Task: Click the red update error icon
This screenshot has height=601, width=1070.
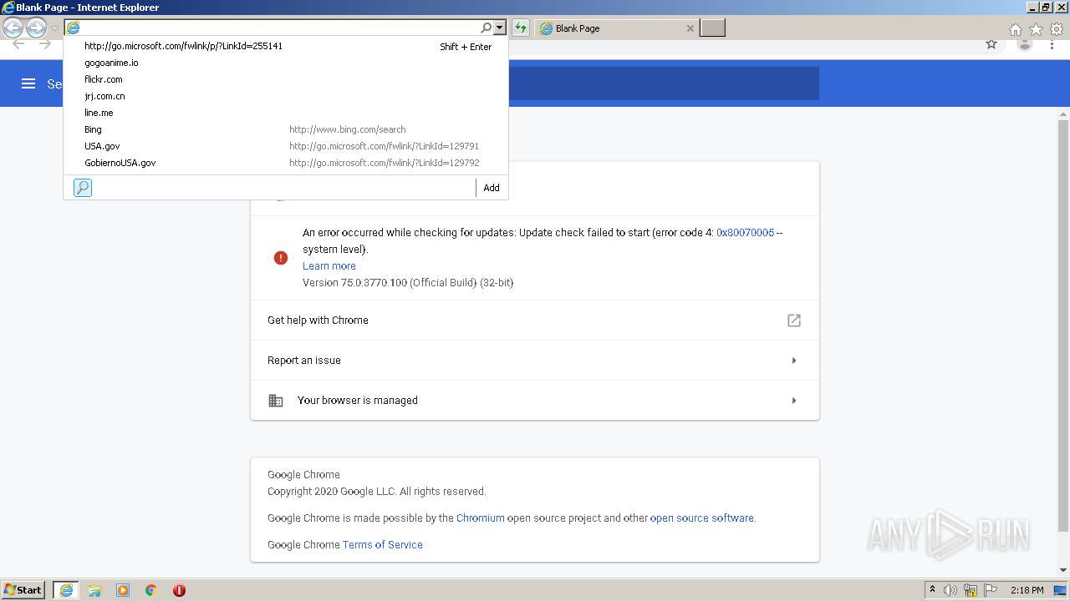Action: point(281,258)
